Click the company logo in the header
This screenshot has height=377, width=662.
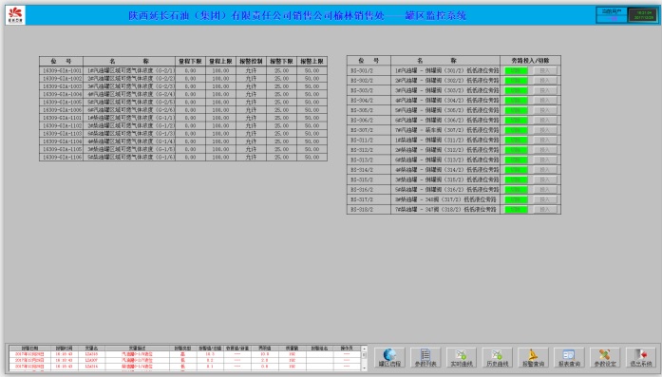15,15
